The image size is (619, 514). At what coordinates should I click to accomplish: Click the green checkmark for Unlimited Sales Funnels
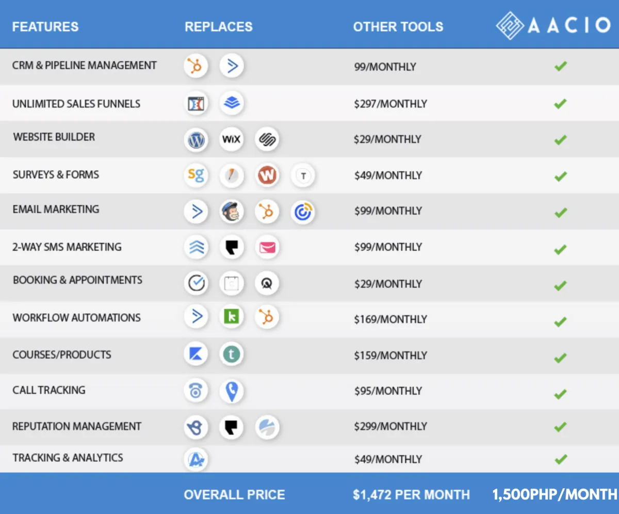tap(561, 103)
